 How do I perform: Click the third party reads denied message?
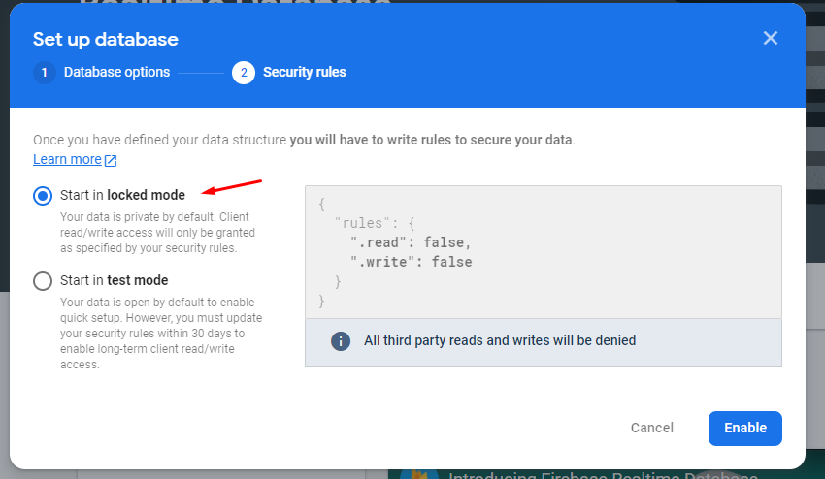click(500, 341)
